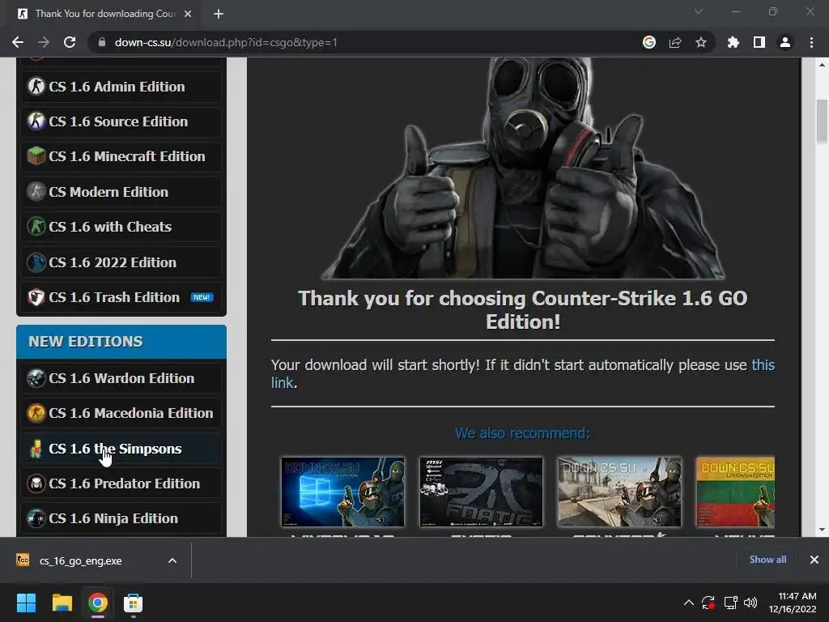Toggle the browser side panel
The width and height of the screenshot is (829, 622).
pos(759,42)
